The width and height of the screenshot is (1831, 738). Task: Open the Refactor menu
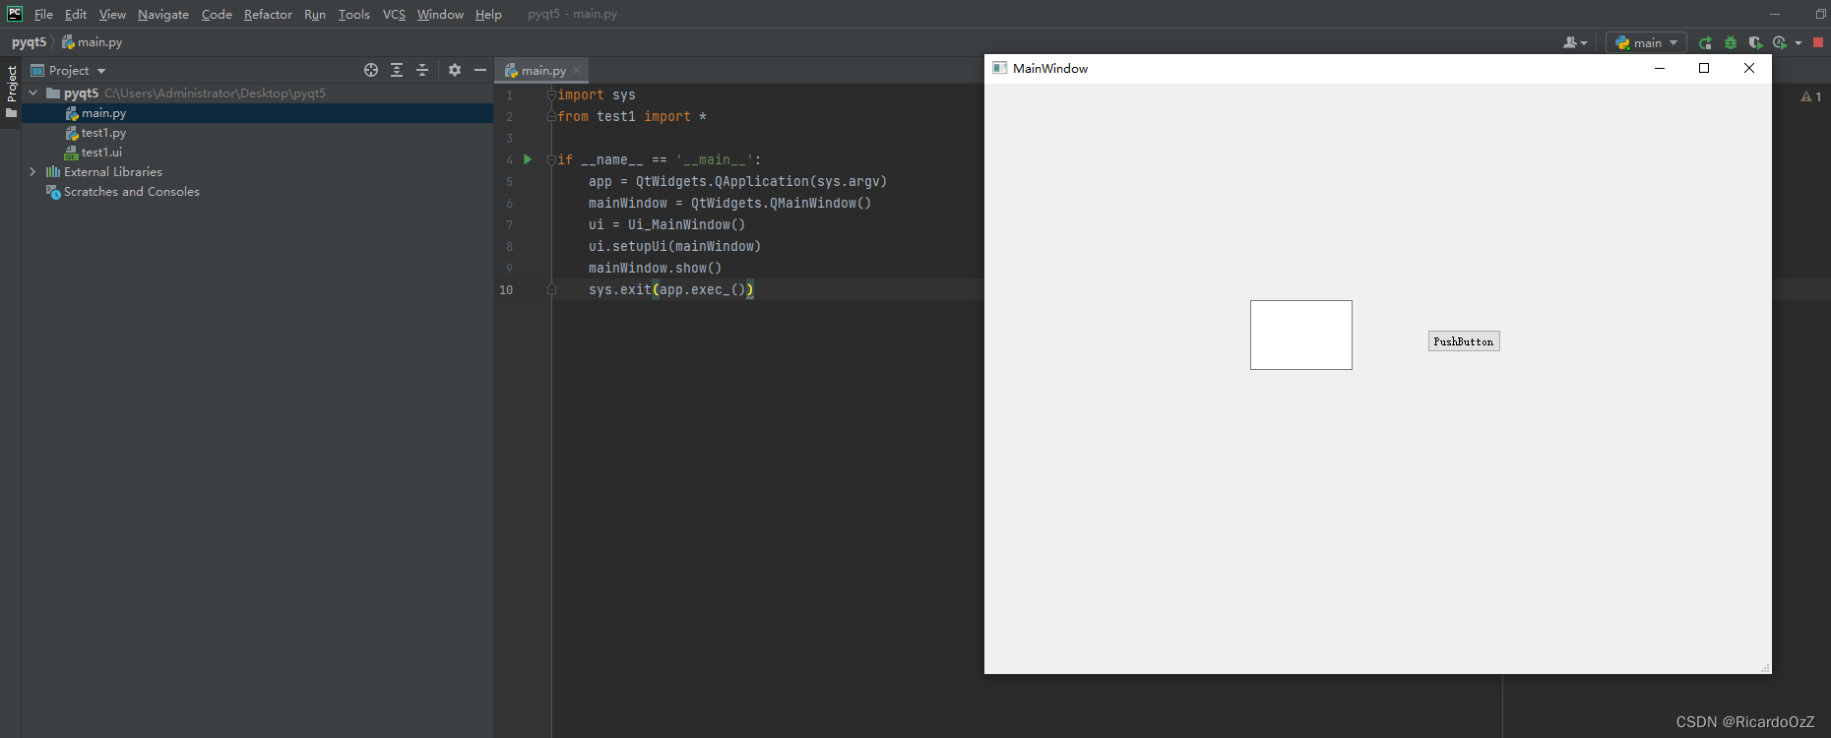click(268, 14)
